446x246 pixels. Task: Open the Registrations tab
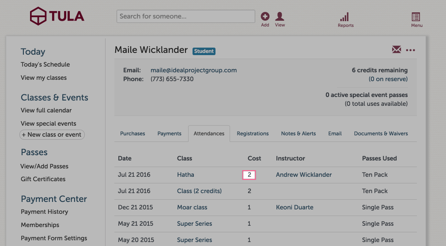[253, 134]
